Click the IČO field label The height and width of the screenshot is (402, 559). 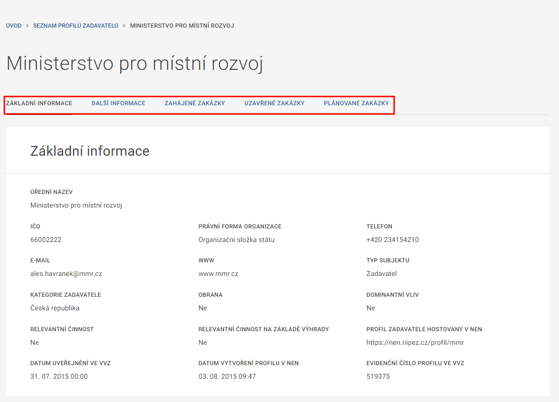click(x=35, y=226)
